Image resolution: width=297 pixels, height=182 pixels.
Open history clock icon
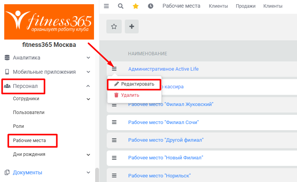tap(151, 6)
